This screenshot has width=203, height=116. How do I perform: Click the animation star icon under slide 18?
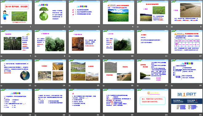pos(172,86)
